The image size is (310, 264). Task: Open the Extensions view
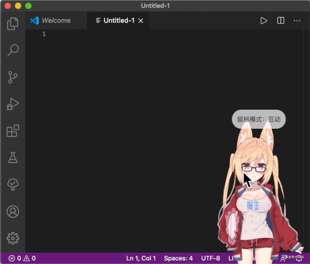(13, 131)
